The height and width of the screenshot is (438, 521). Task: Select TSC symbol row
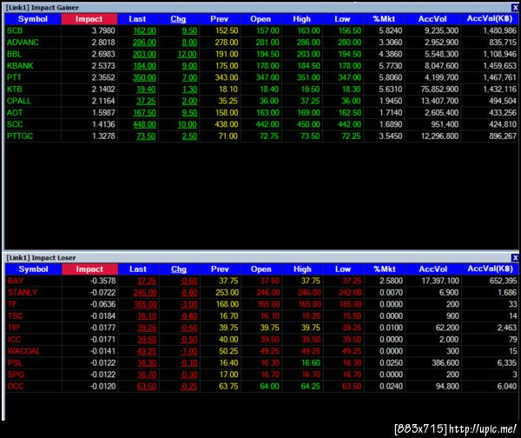tap(16, 316)
